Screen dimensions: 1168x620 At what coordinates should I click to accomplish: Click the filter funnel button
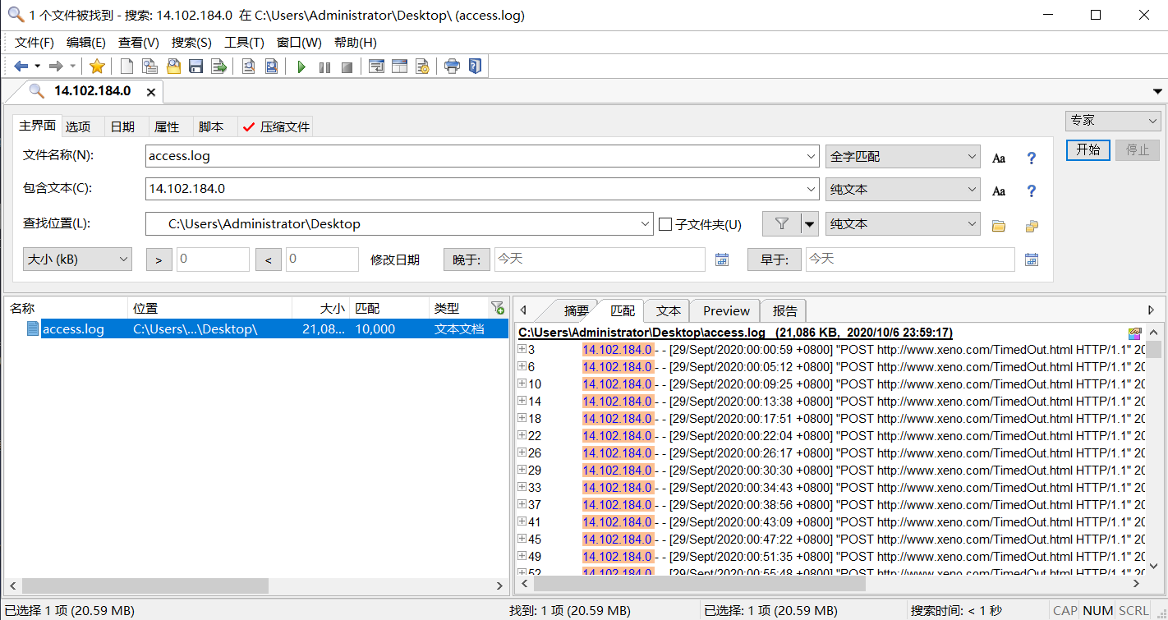point(782,223)
